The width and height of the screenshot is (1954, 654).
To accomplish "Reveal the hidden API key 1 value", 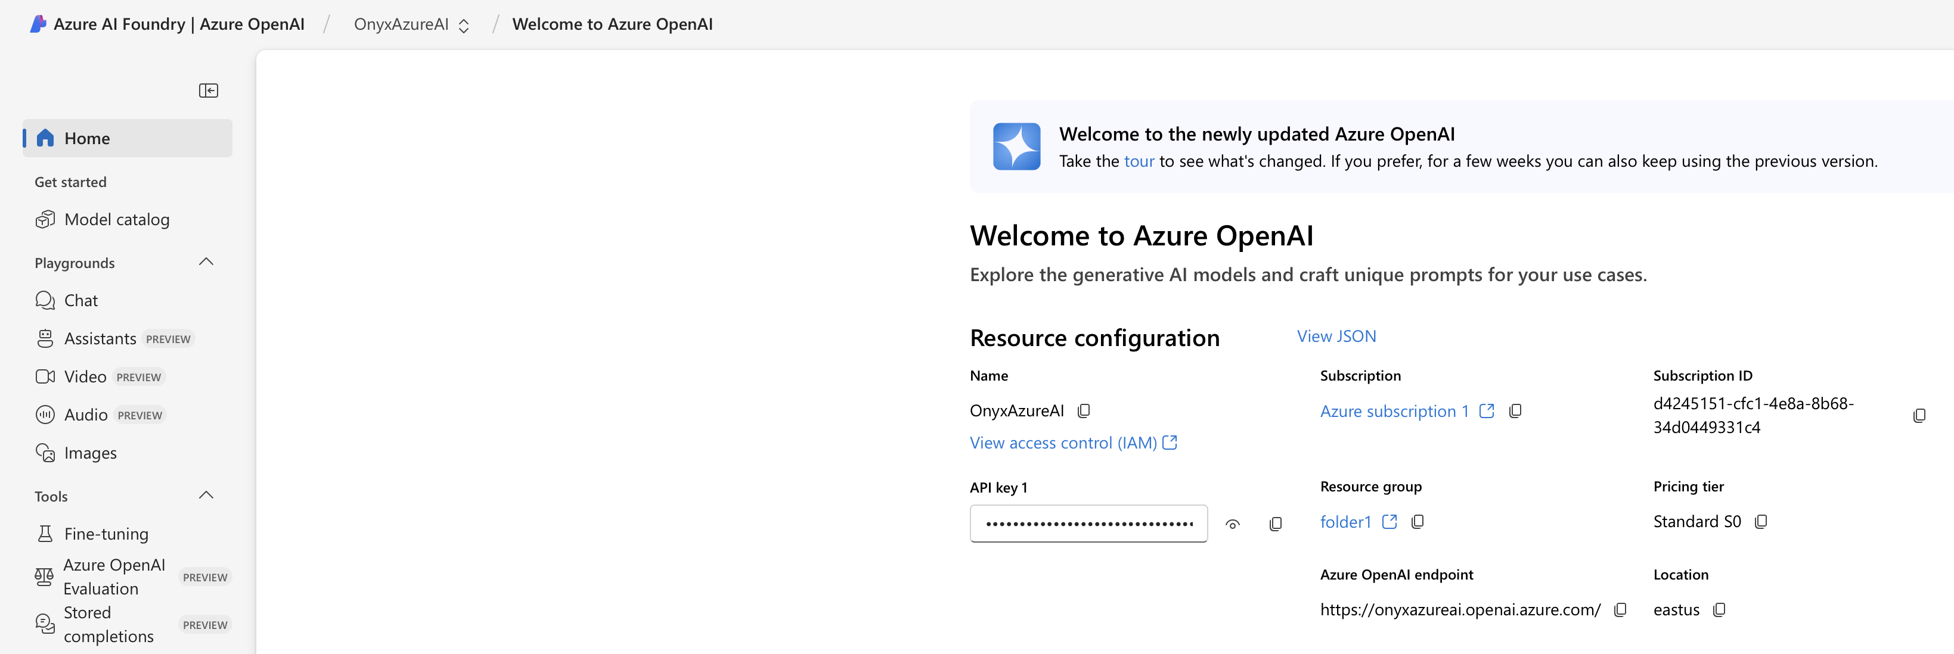I will click(1232, 524).
